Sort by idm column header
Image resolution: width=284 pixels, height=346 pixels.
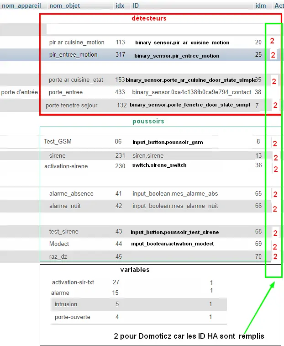click(x=260, y=6)
